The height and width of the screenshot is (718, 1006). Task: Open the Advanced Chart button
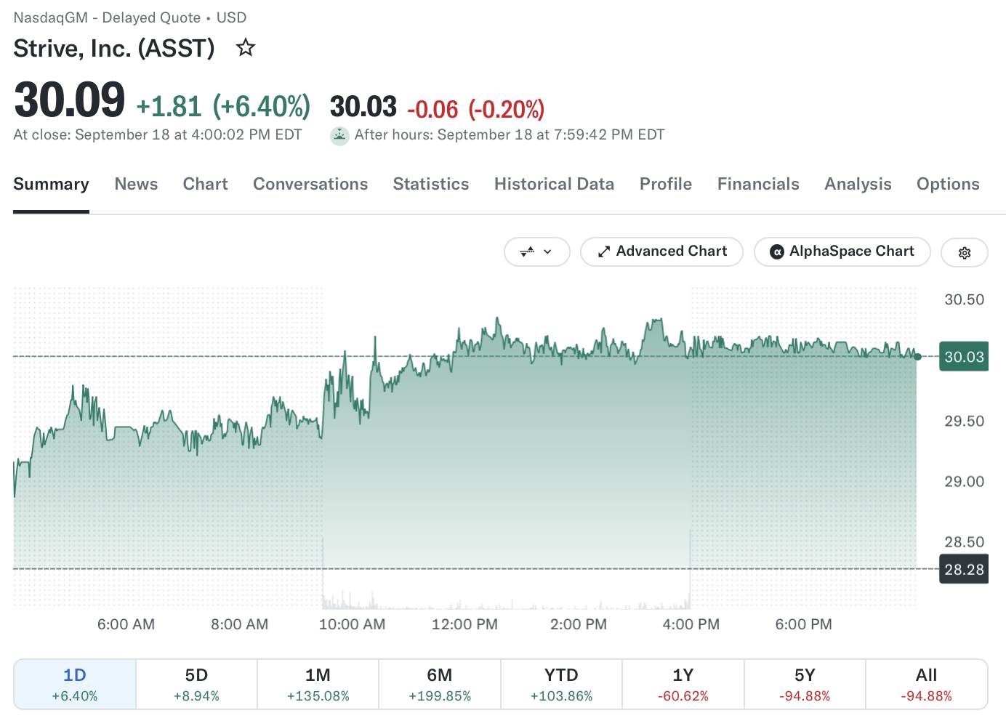tap(661, 252)
